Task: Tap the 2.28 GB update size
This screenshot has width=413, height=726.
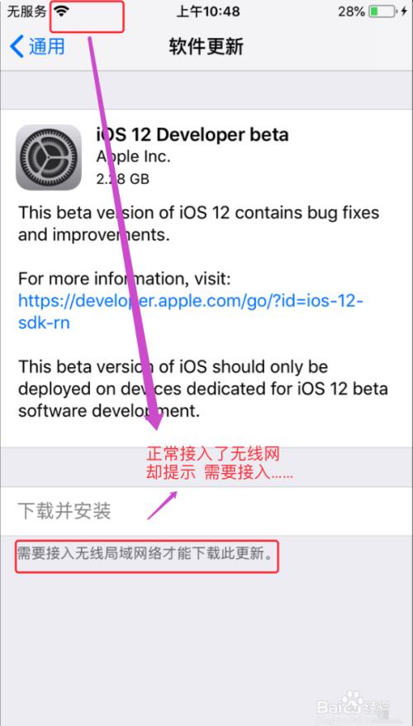Action: [122, 179]
